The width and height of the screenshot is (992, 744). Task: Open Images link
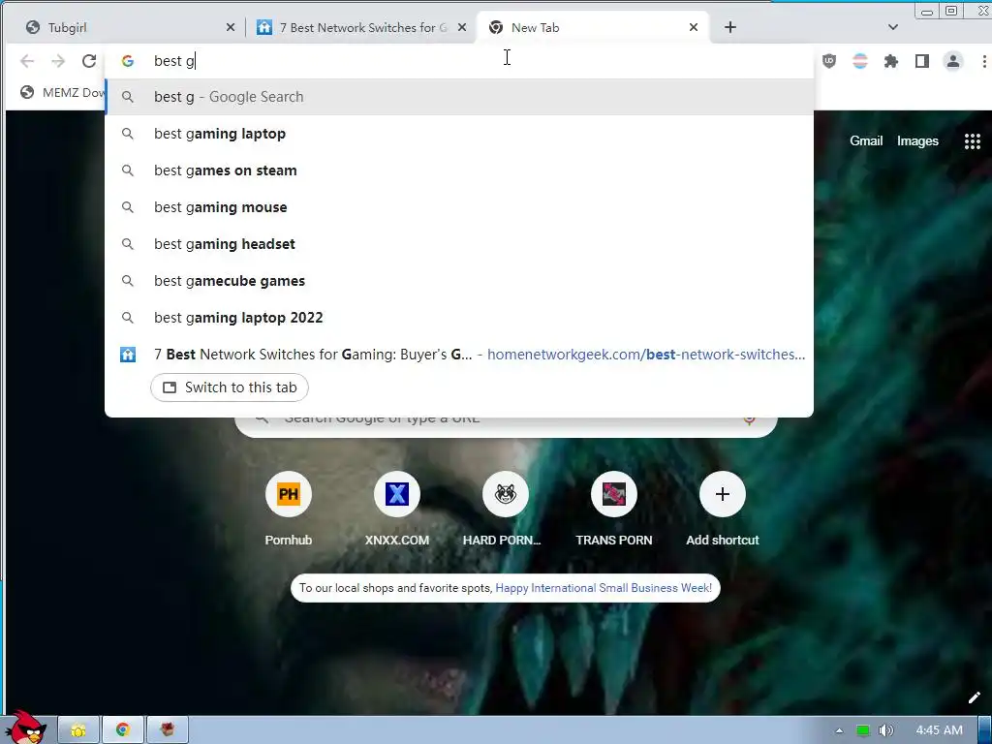(917, 141)
